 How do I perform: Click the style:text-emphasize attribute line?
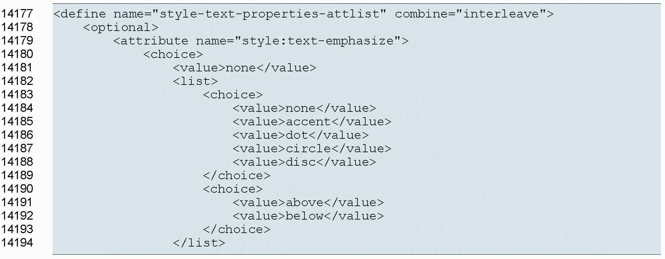click(260, 41)
